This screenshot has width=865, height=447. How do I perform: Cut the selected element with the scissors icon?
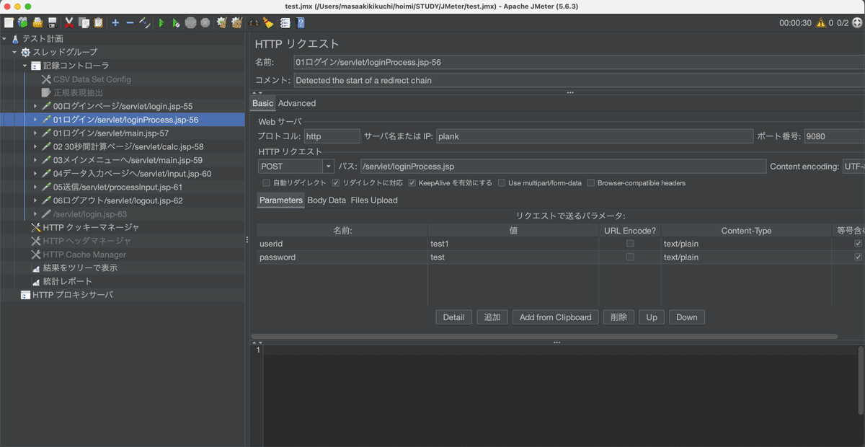point(68,23)
